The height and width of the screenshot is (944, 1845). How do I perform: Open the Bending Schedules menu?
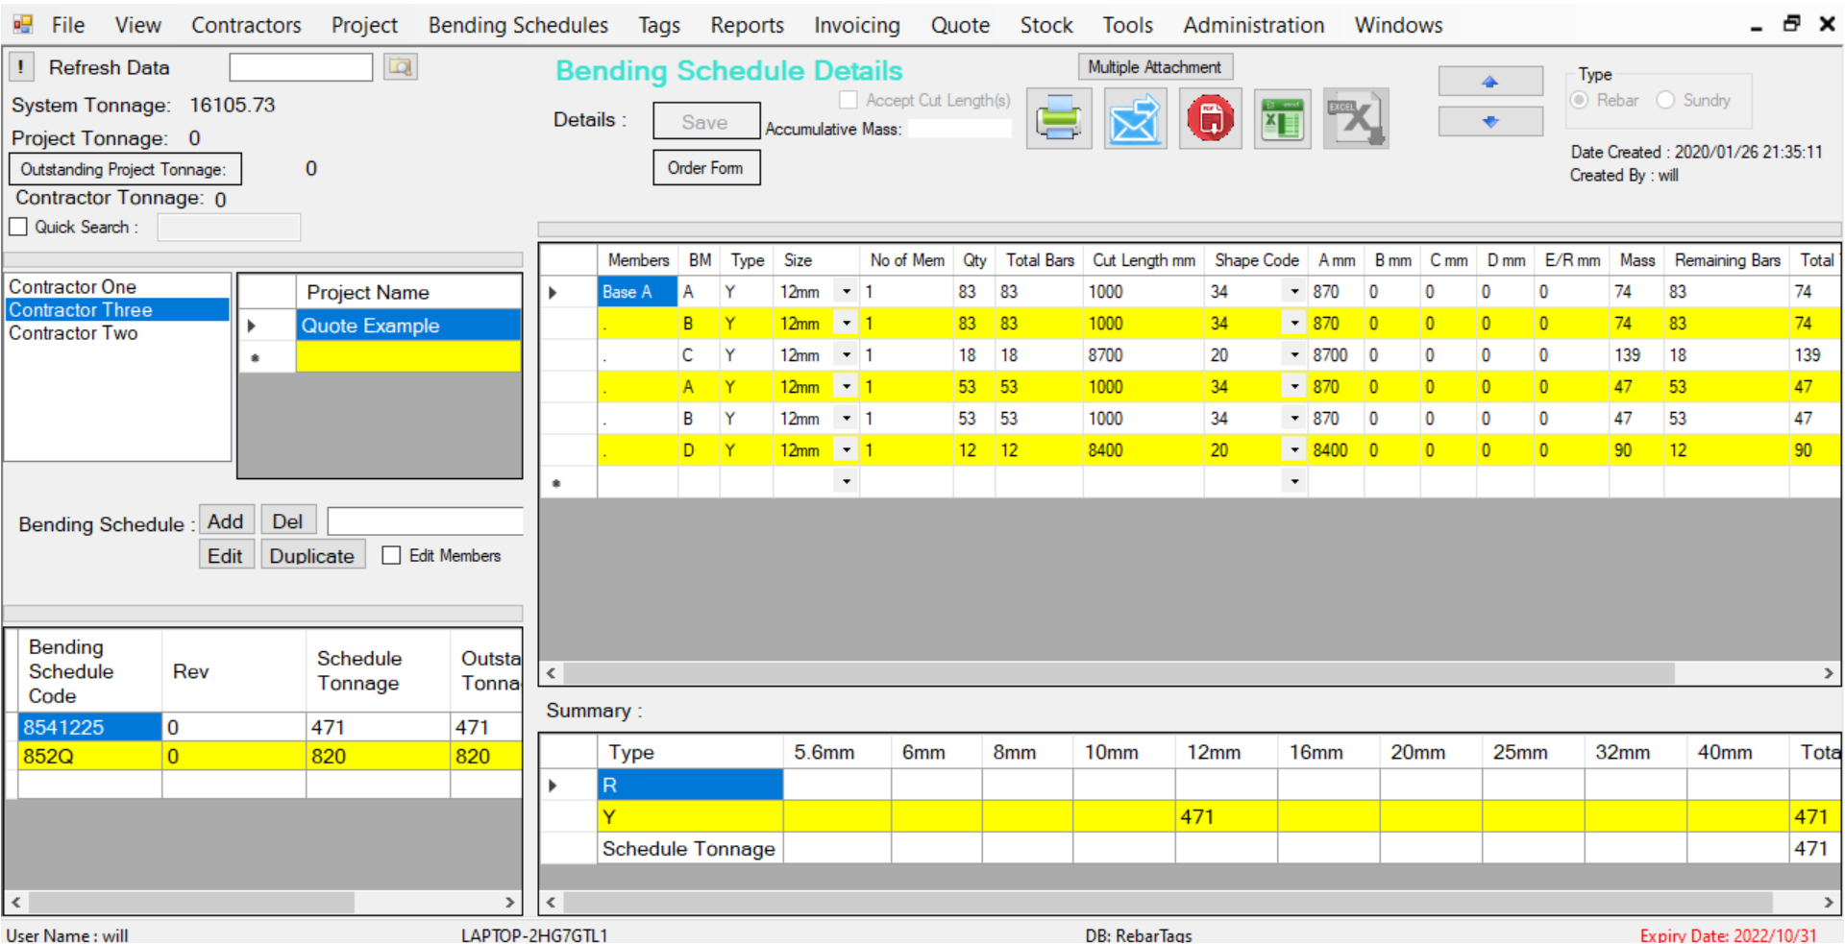(x=517, y=25)
